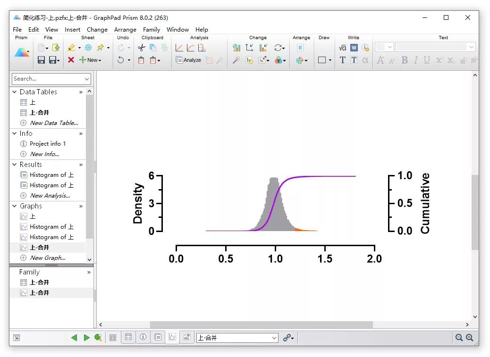Click the linear regression analysis icon
Image resolution: width=490 pixels, height=357 pixels.
click(179, 48)
